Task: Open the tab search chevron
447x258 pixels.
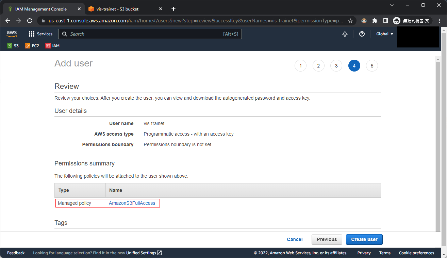Action: [392, 5]
